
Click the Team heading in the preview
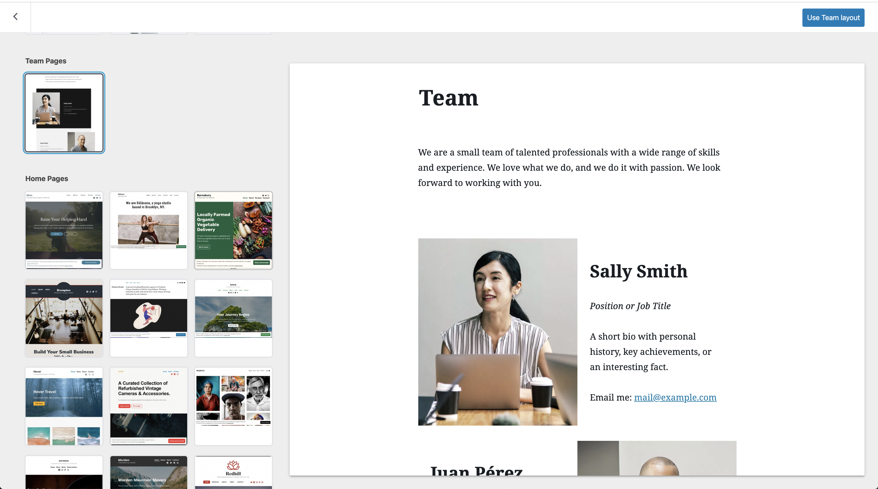point(448,98)
